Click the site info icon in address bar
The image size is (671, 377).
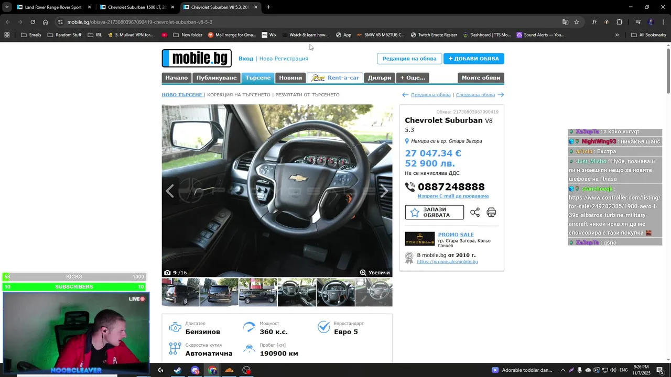[x=60, y=22]
